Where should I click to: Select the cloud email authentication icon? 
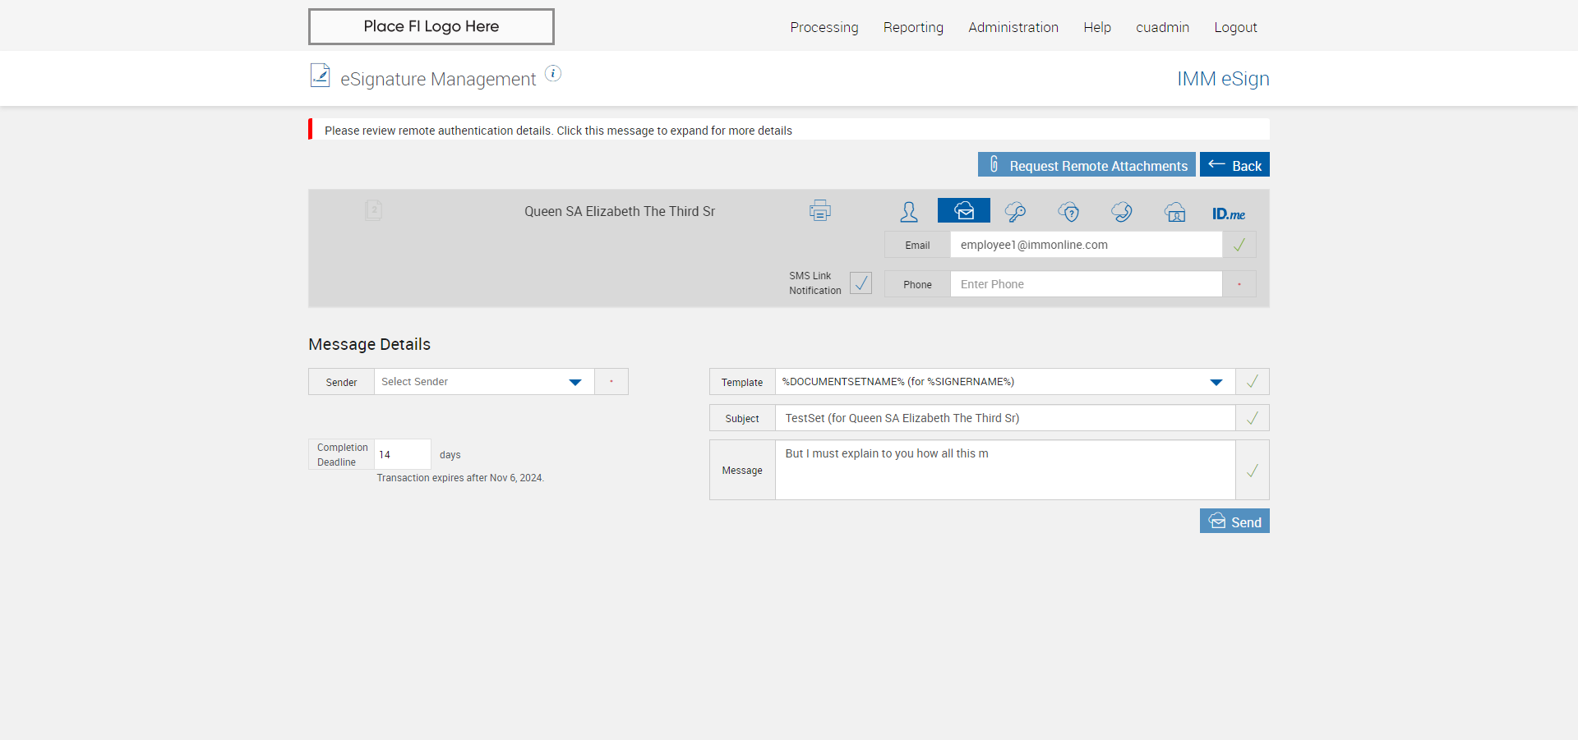pos(964,210)
